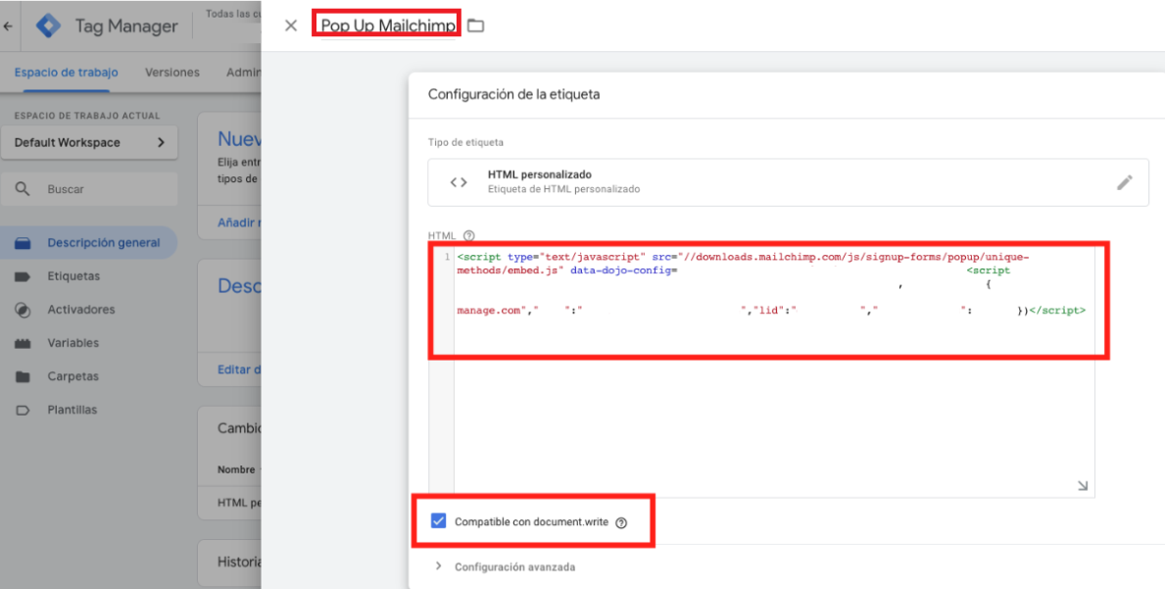Open help icon next to document.write

coord(622,522)
